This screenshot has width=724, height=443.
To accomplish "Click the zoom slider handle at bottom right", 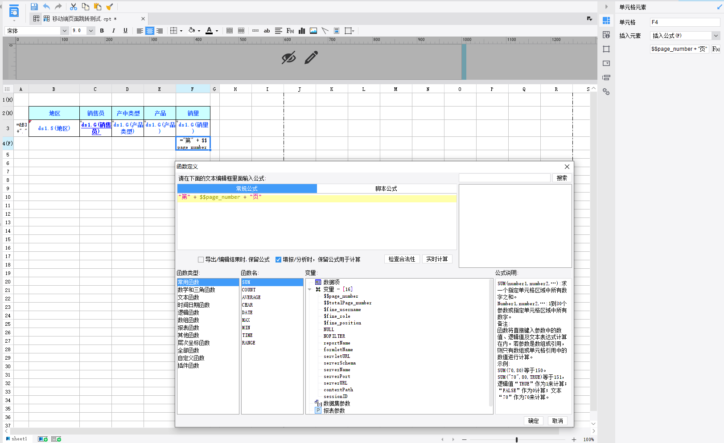I will (516, 439).
